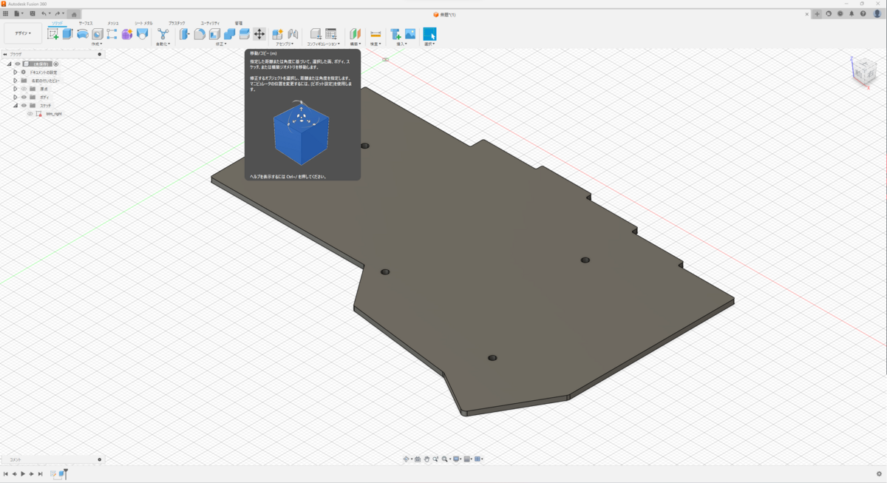Image resolution: width=887 pixels, height=483 pixels.
Task: Click the ViewCube in the corner
Action: coord(863,71)
